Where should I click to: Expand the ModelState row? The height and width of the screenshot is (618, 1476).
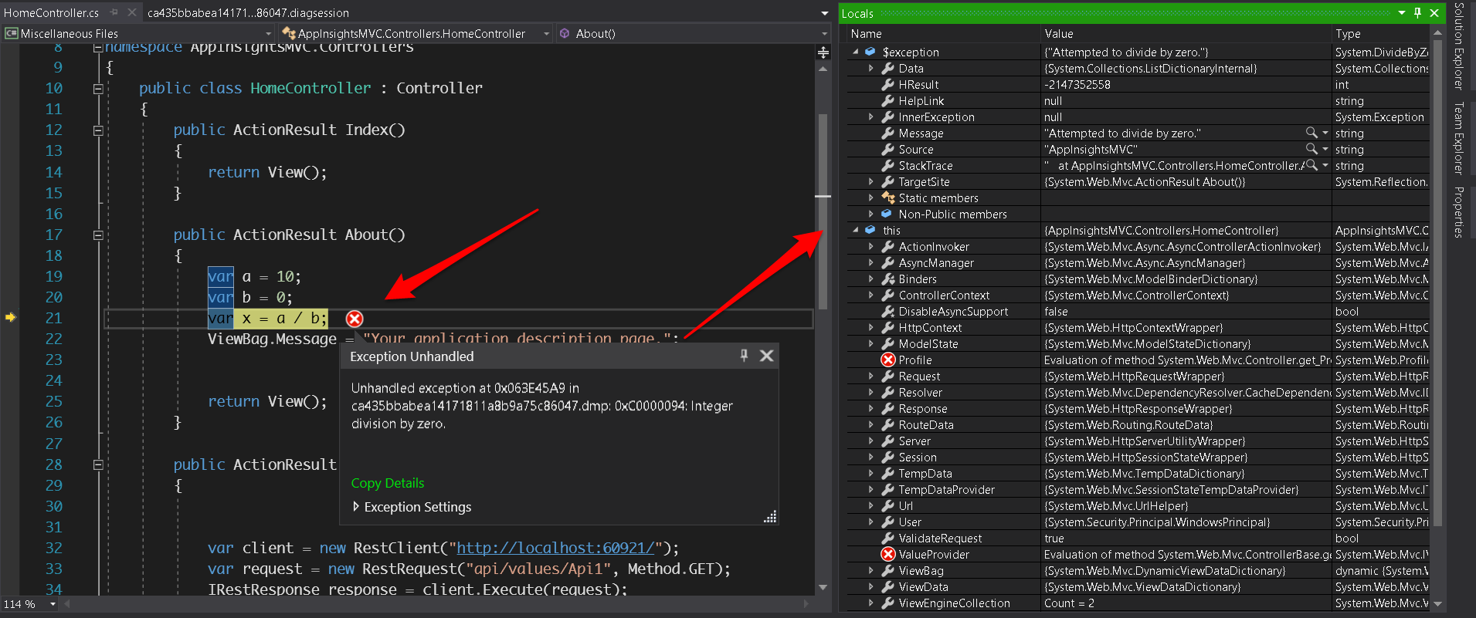[x=871, y=343]
